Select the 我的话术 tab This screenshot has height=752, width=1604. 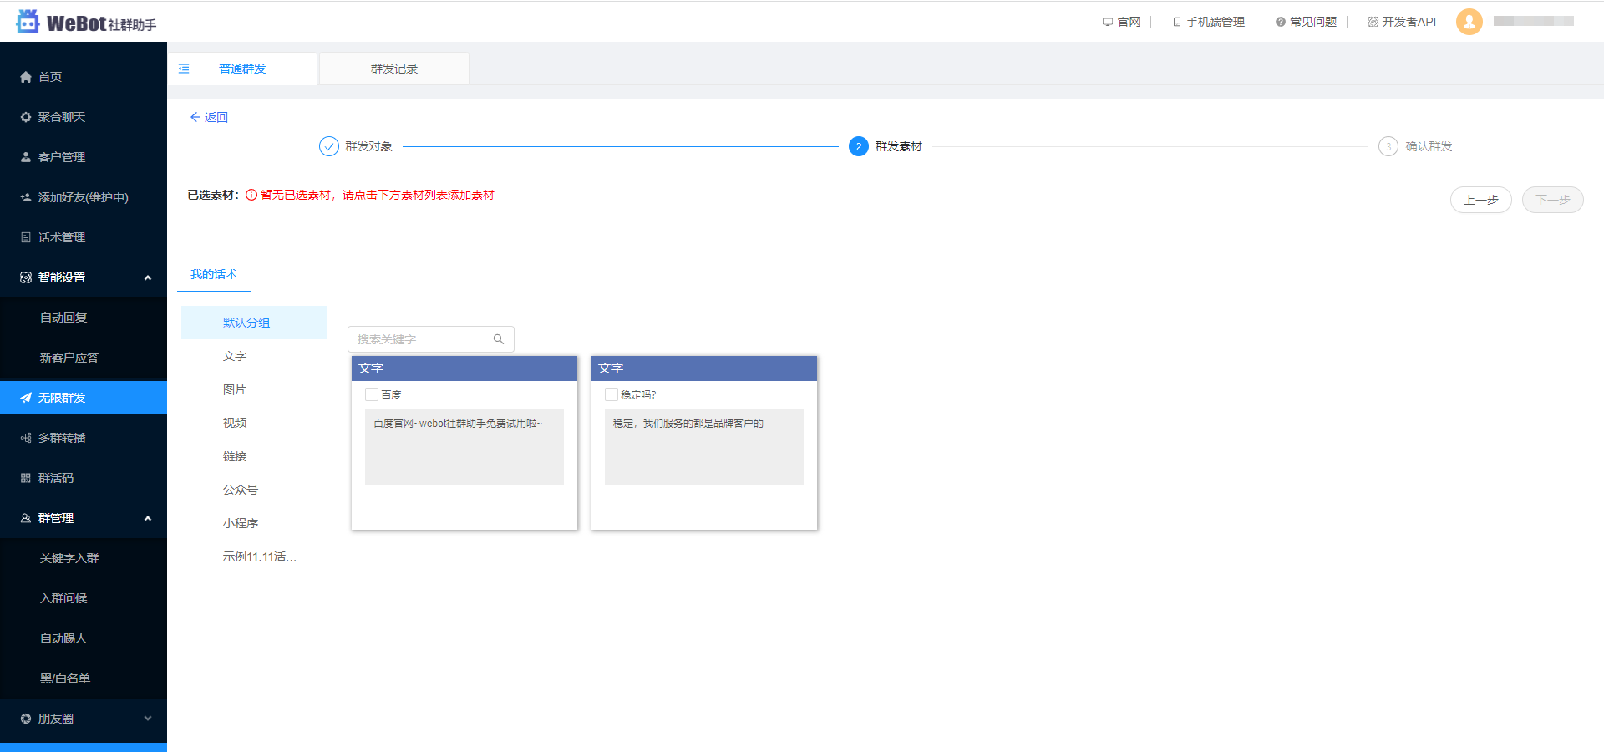(214, 274)
